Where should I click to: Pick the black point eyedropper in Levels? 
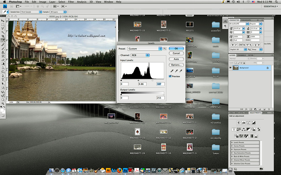(x=172, y=71)
